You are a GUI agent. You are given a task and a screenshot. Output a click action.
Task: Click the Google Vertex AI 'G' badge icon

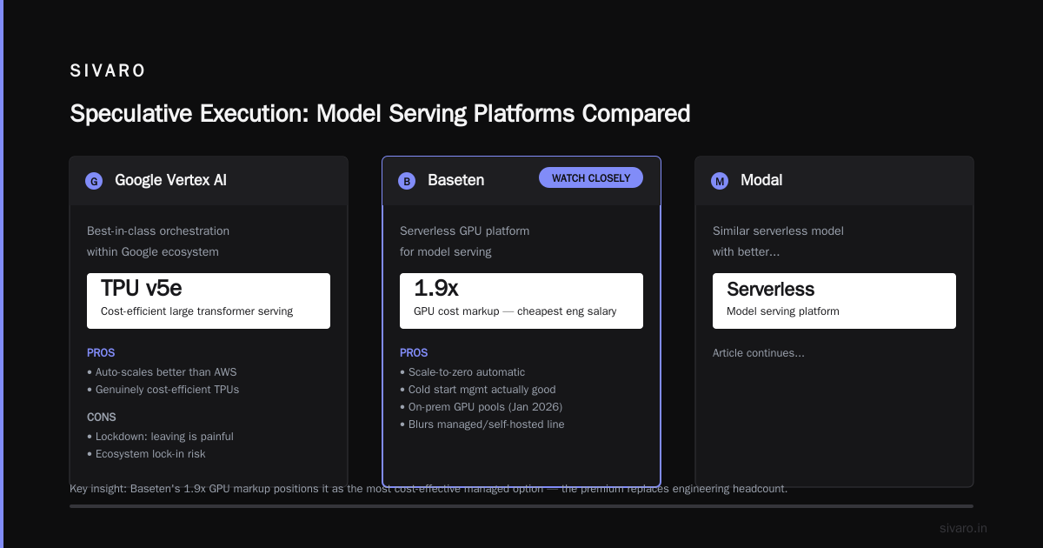coord(94,181)
